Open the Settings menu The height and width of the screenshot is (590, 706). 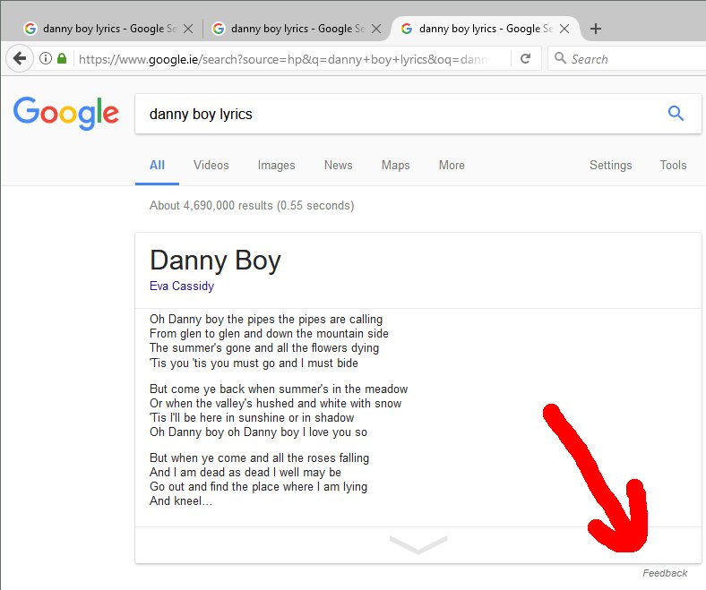click(x=610, y=165)
